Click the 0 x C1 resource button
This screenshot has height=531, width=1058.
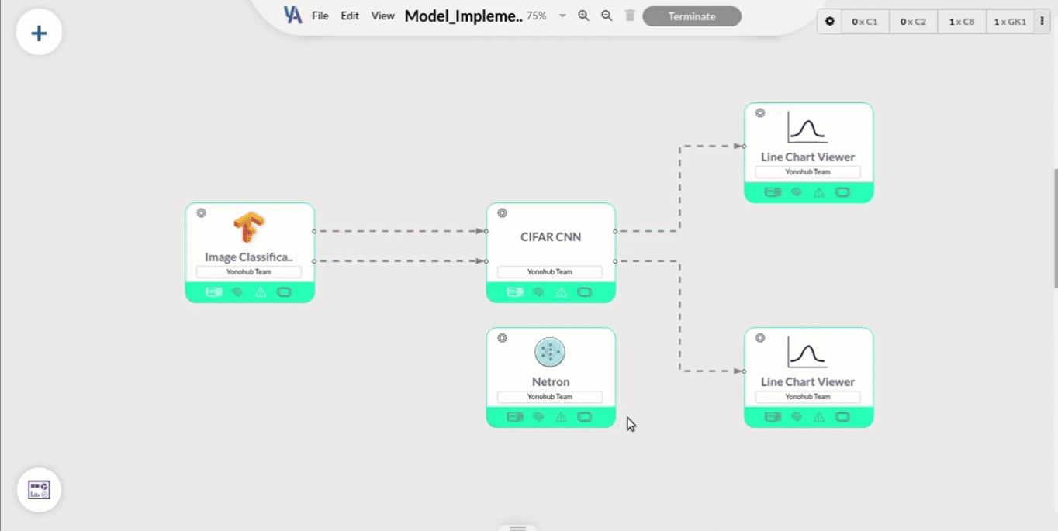(x=865, y=22)
